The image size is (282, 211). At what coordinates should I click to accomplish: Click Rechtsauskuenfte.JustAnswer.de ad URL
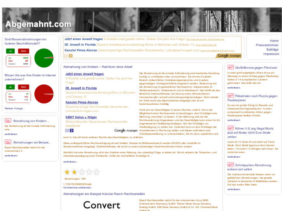pos(205,39)
